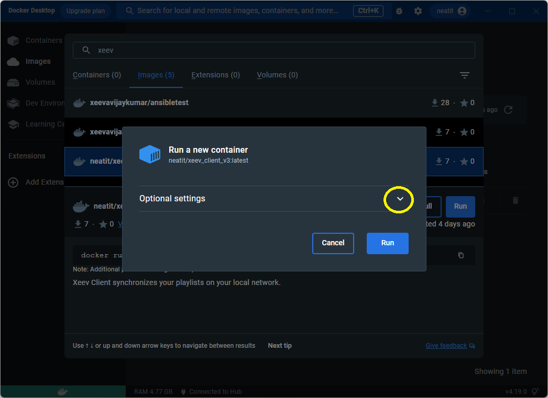The width and height of the screenshot is (548, 398).
Task: Expand the Optional settings chevron
Action: pos(400,199)
